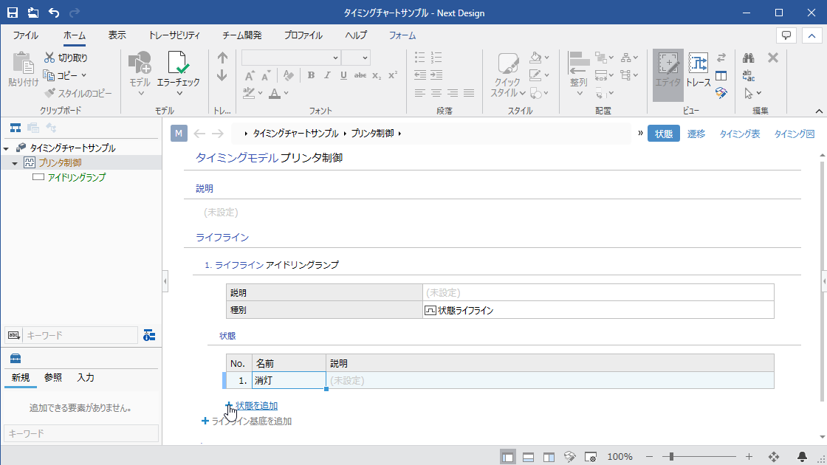Click the colored layers pen icon in ビュー group
The image size is (827, 465).
point(721,93)
